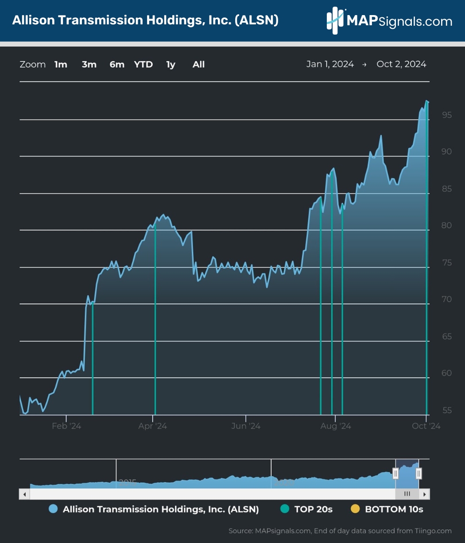Click the scrollbar left arrow
Viewport: 465px width, 543px height.
click(x=24, y=494)
